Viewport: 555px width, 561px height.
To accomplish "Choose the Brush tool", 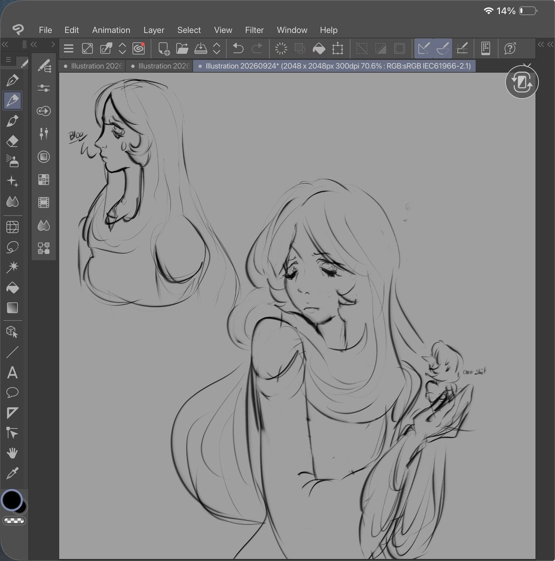I will [13, 121].
